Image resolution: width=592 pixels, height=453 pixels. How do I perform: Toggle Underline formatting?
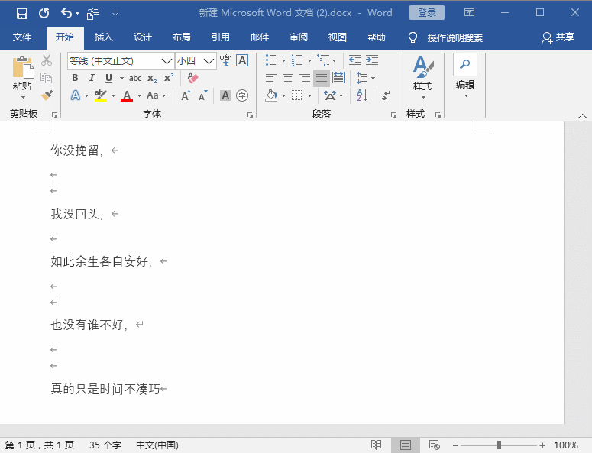click(108, 78)
